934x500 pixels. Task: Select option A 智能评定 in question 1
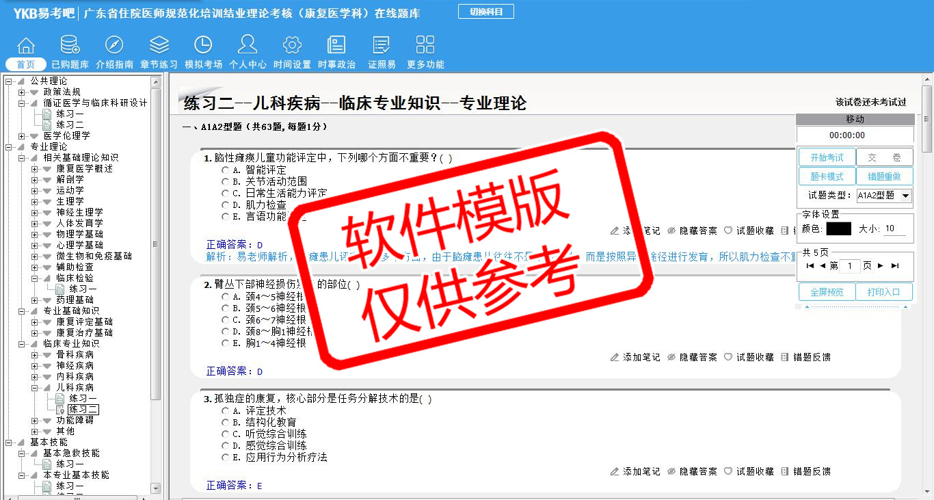pyautogui.click(x=225, y=170)
